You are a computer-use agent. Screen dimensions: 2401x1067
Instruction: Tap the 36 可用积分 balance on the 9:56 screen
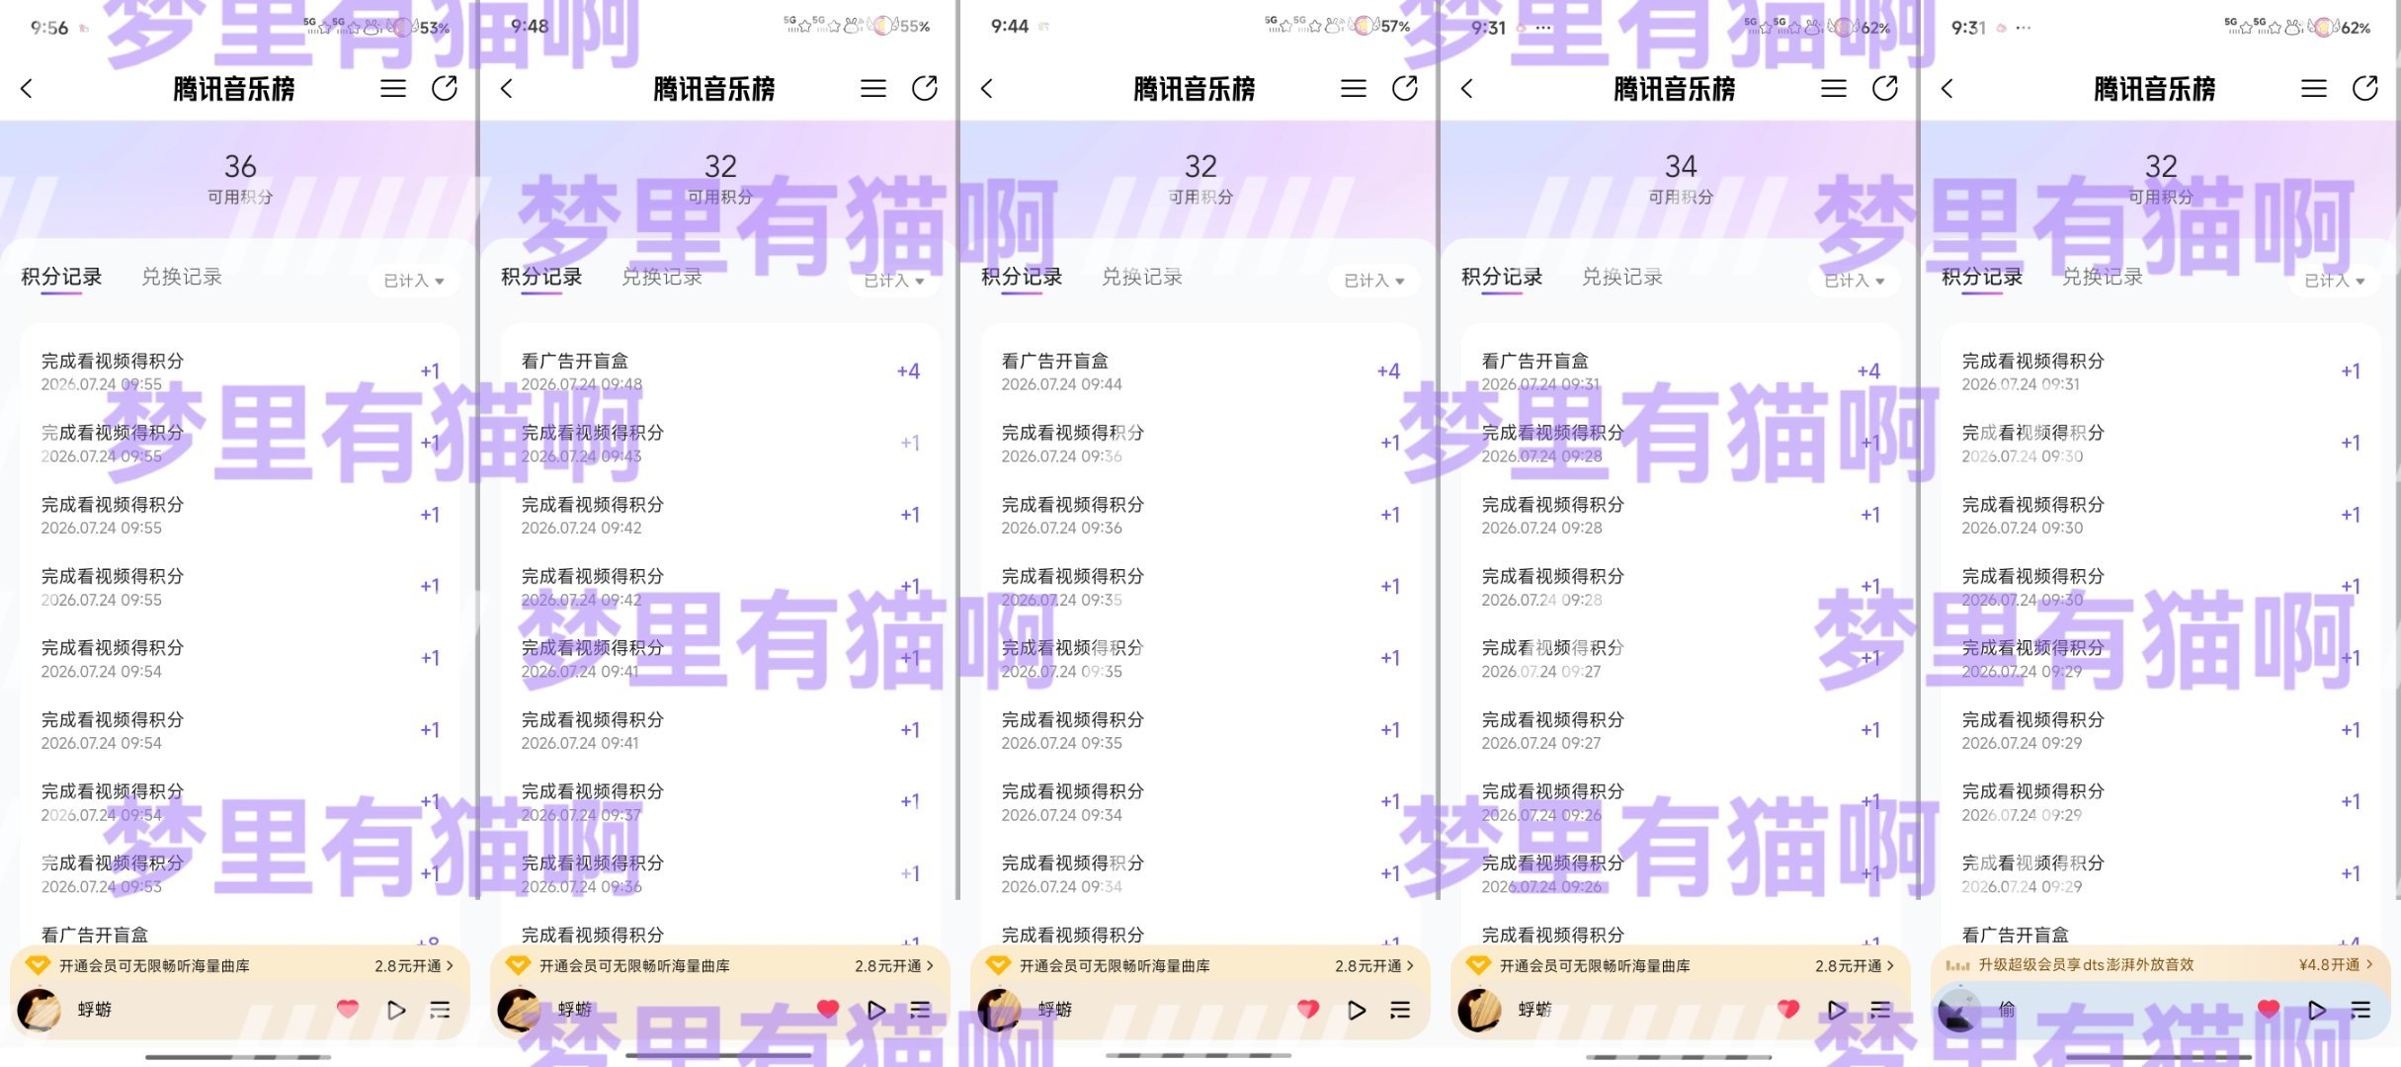[x=240, y=177]
